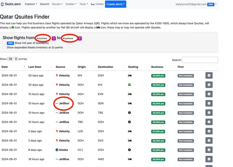This screenshot has width=233, height=167.
Task: Open the Create alerts dropdown
Action: click(116, 4)
